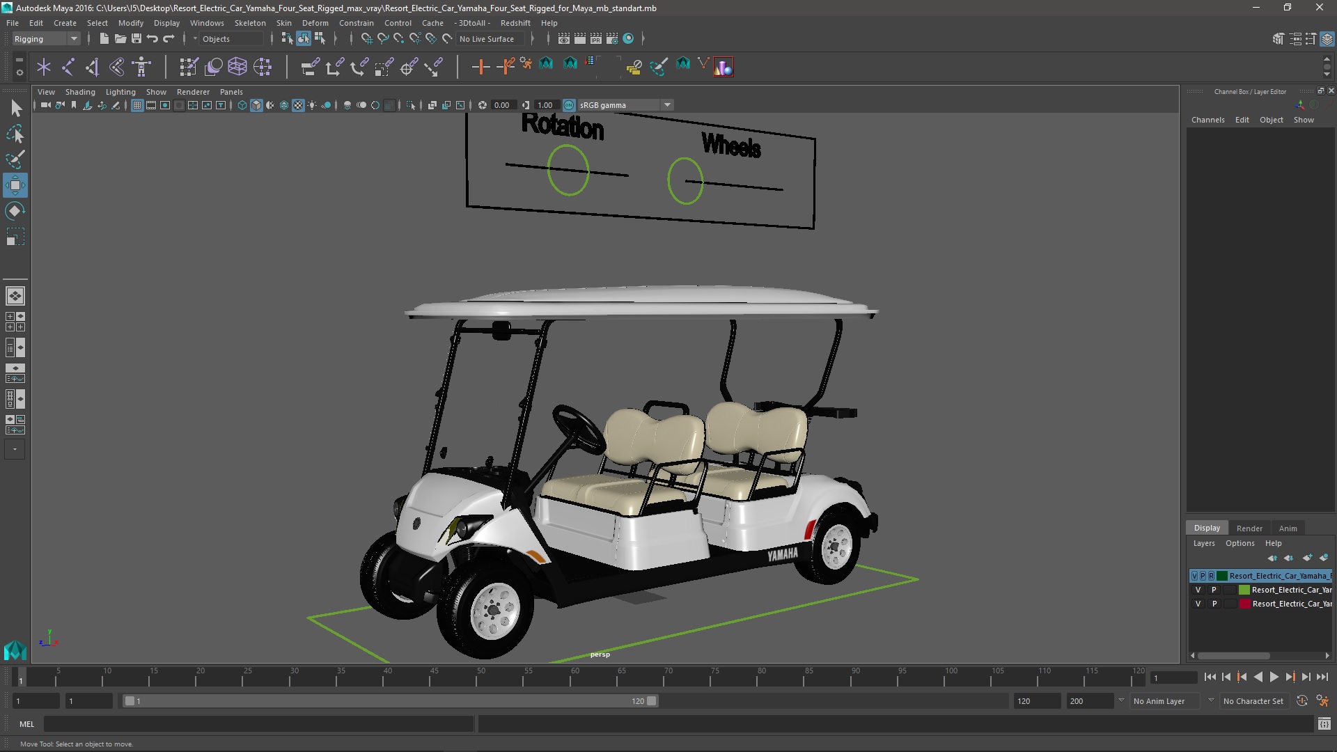The height and width of the screenshot is (752, 1337).
Task: Undo the last action
Action: point(153,39)
